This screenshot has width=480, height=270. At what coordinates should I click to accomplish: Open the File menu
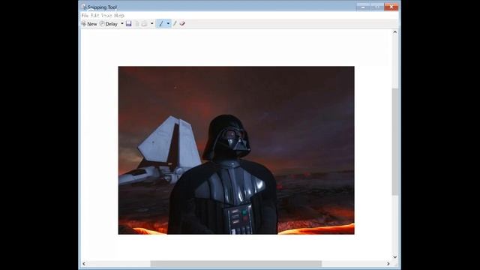tap(85, 15)
